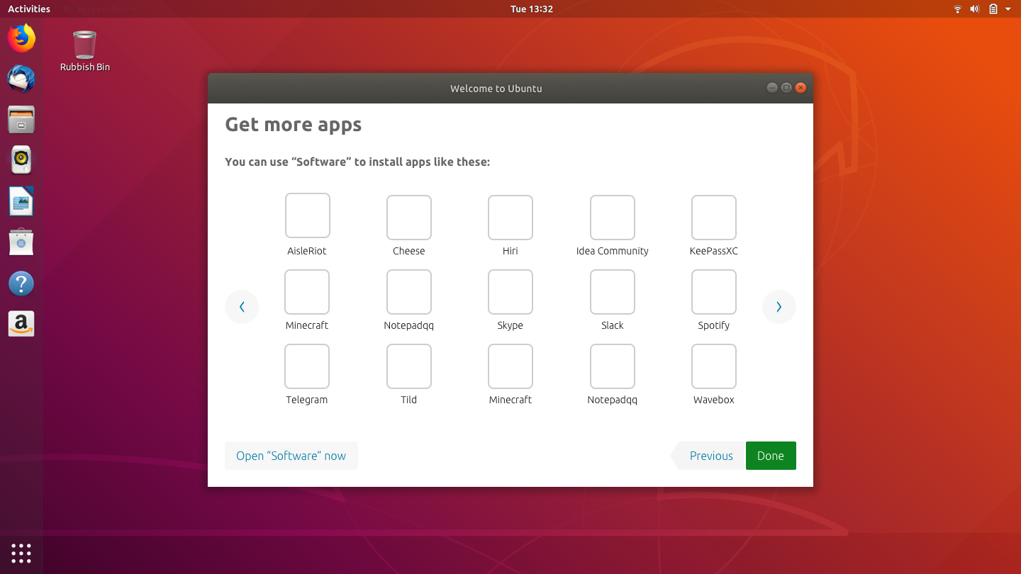Advance to the next apps page
The height and width of the screenshot is (574, 1021).
[779, 306]
